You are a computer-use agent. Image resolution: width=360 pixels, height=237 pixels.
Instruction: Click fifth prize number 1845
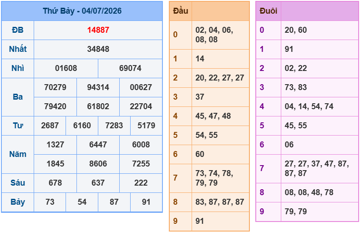click(x=55, y=164)
